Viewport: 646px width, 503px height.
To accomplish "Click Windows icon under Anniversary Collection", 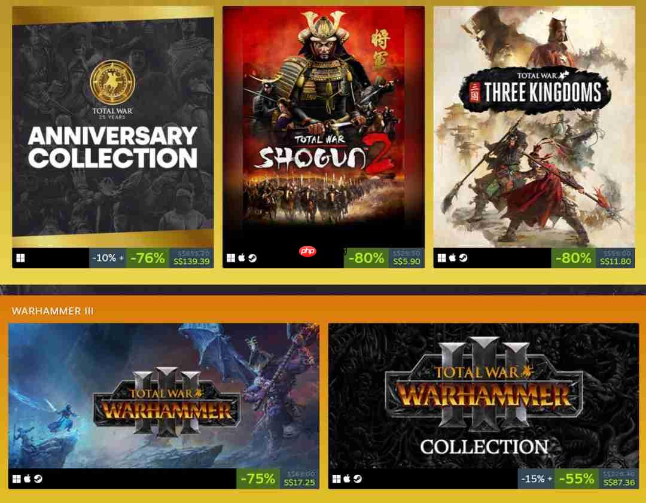I will pyautogui.click(x=20, y=258).
